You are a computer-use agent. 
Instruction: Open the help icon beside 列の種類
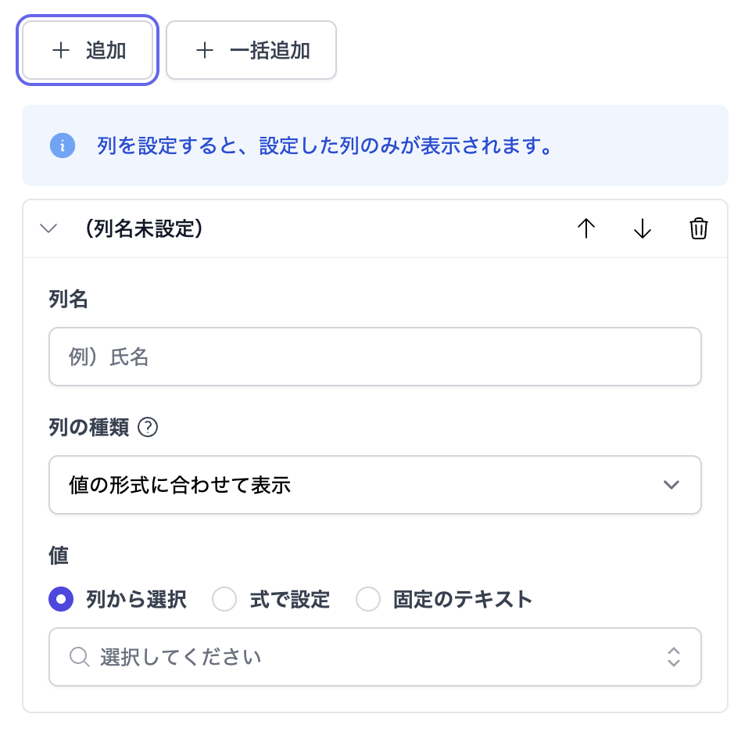pyautogui.click(x=148, y=428)
